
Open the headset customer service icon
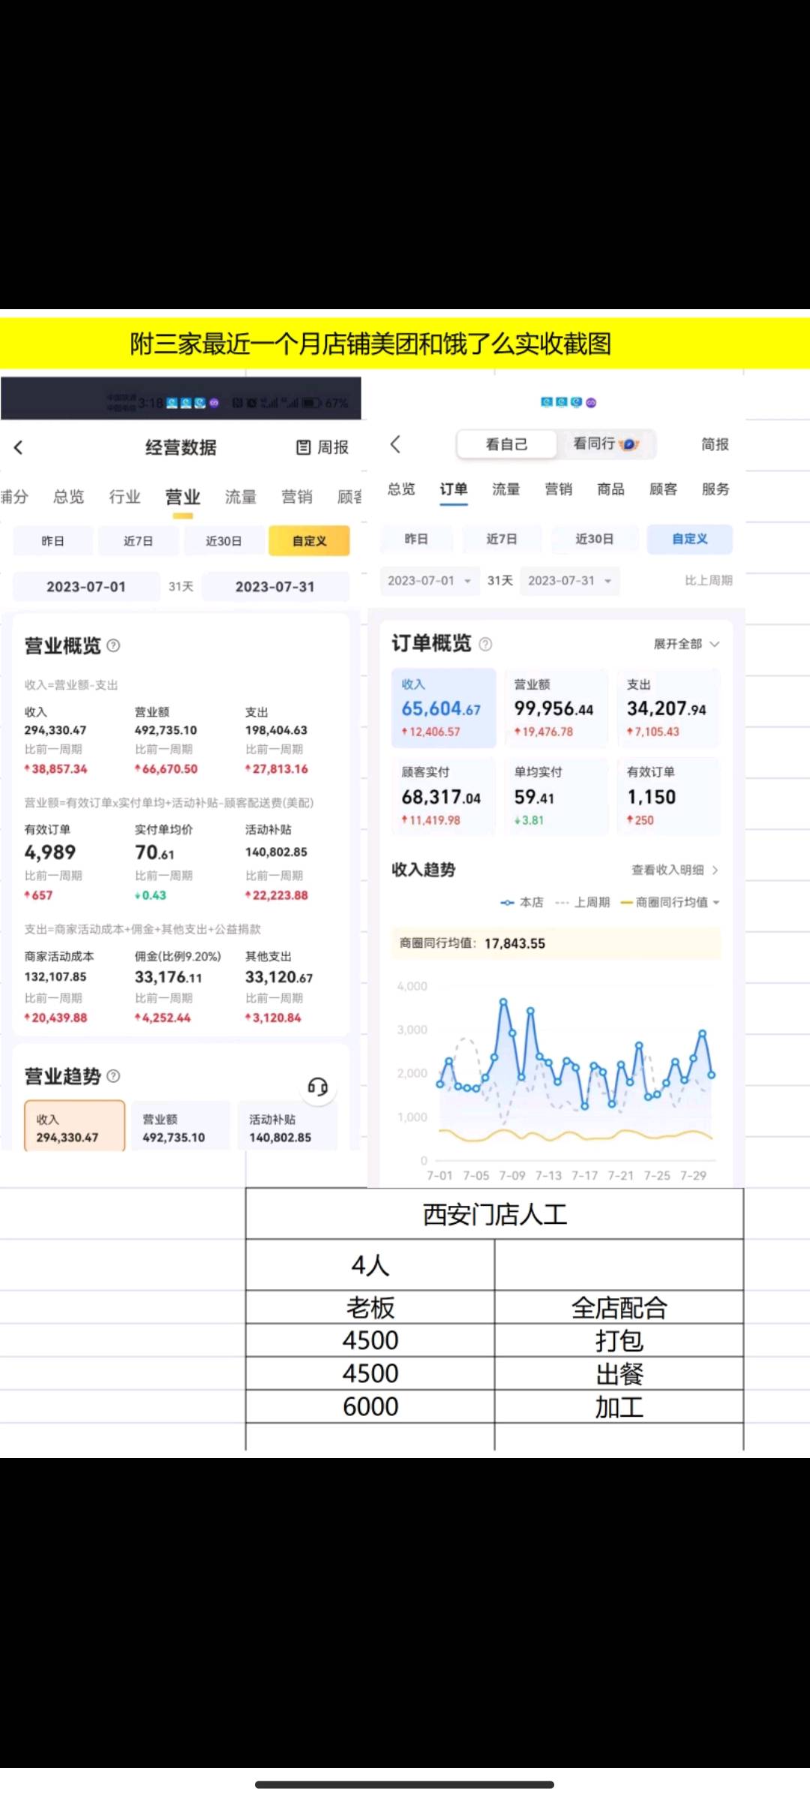point(318,1087)
